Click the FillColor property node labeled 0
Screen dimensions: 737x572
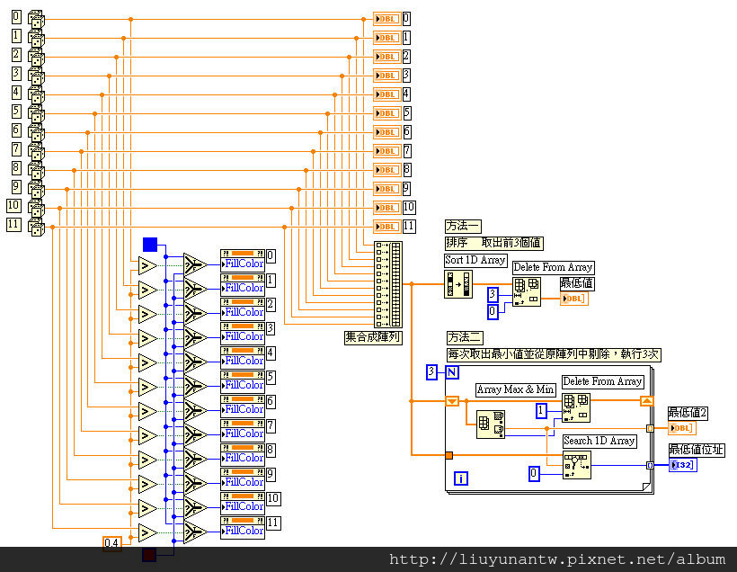(x=243, y=260)
